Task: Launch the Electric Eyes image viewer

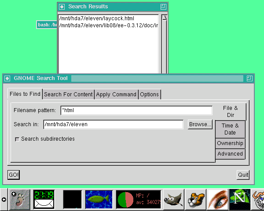Action: tap(217, 200)
